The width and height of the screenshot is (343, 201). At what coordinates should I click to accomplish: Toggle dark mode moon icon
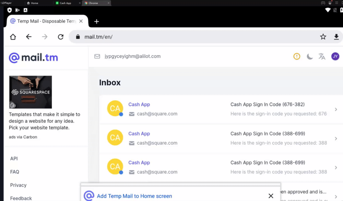tap(309, 57)
